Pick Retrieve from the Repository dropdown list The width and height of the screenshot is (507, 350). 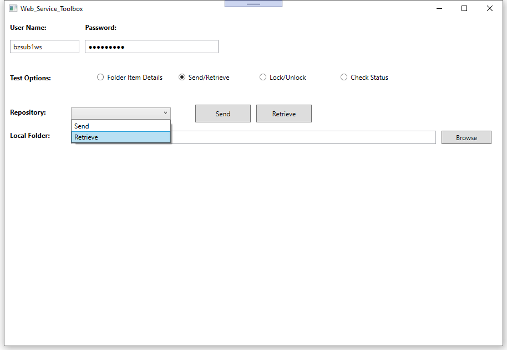pyautogui.click(x=121, y=137)
